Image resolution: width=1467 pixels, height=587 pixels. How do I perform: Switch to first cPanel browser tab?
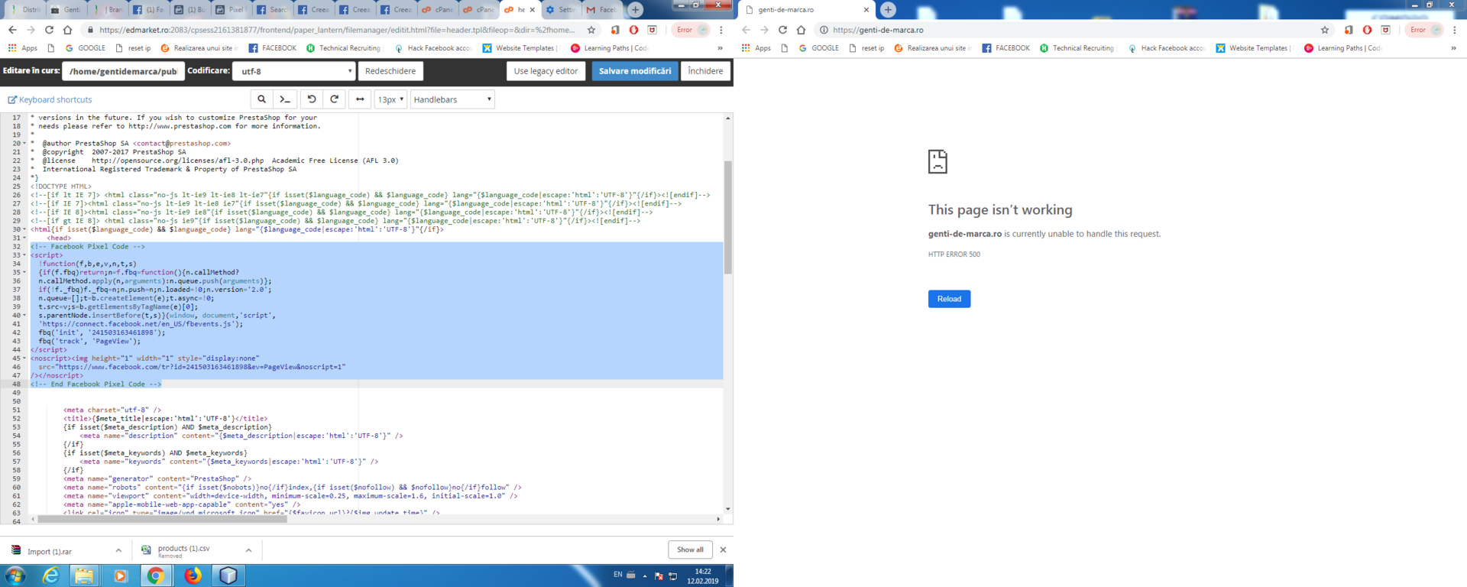pyautogui.click(x=437, y=10)
